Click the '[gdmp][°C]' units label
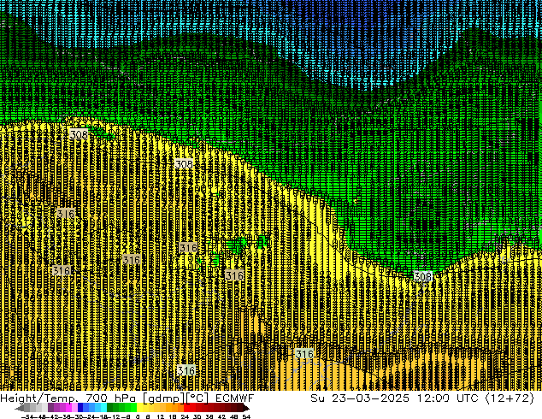The width and height of the screenshot is (542, 419). (x=176, y=398)
